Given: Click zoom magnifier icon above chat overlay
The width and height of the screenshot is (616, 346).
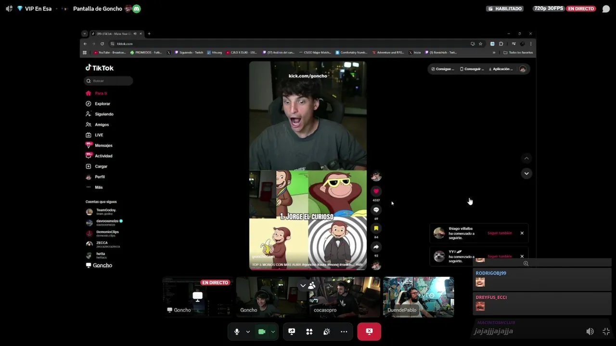Looking at the screenshot, I should 526,263.
